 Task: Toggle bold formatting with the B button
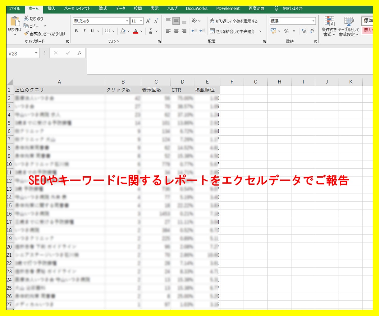coord(76,31)
